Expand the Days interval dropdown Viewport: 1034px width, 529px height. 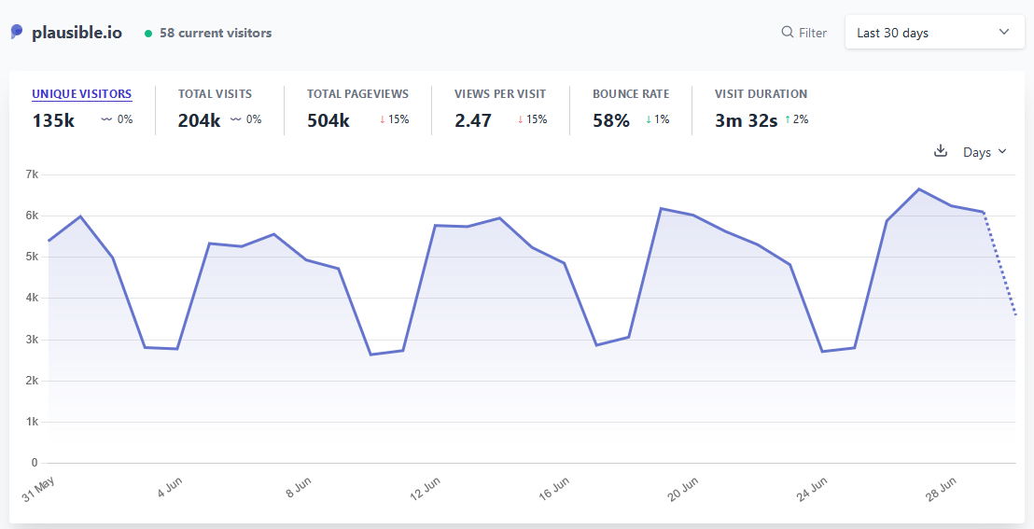click(x=985, y=152)
